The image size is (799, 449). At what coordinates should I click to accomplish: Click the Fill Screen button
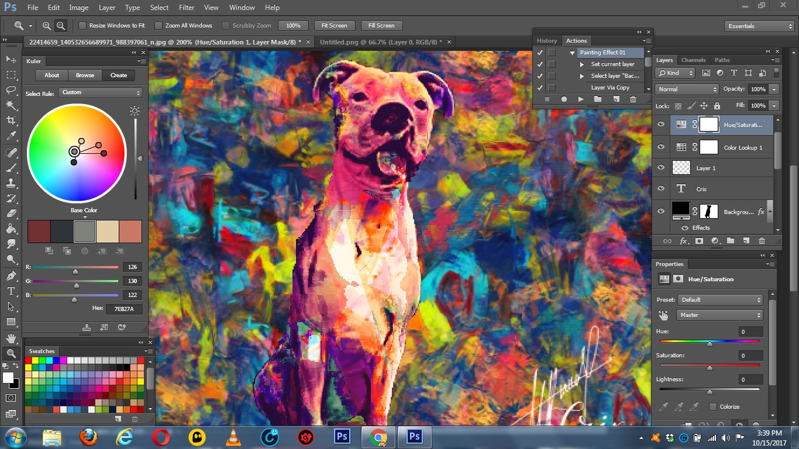pyautogui.click(x=381, y=26)
